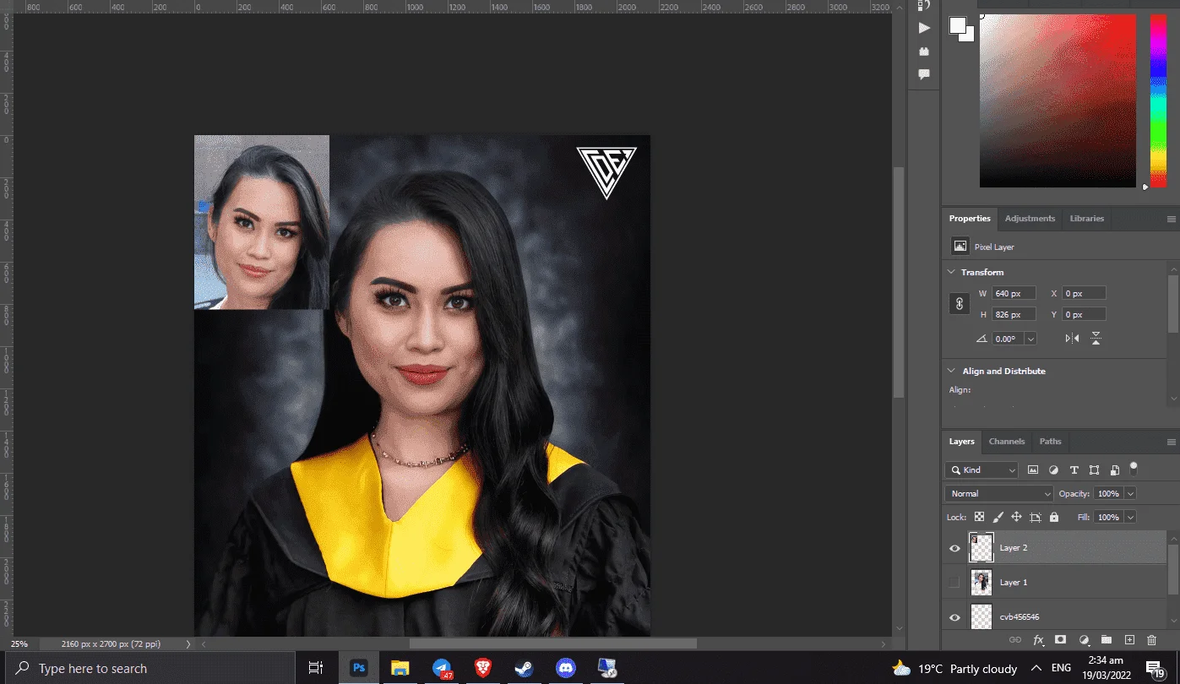
Task: Create new fill or adjustment layer icon
Action: [1084, 640]
